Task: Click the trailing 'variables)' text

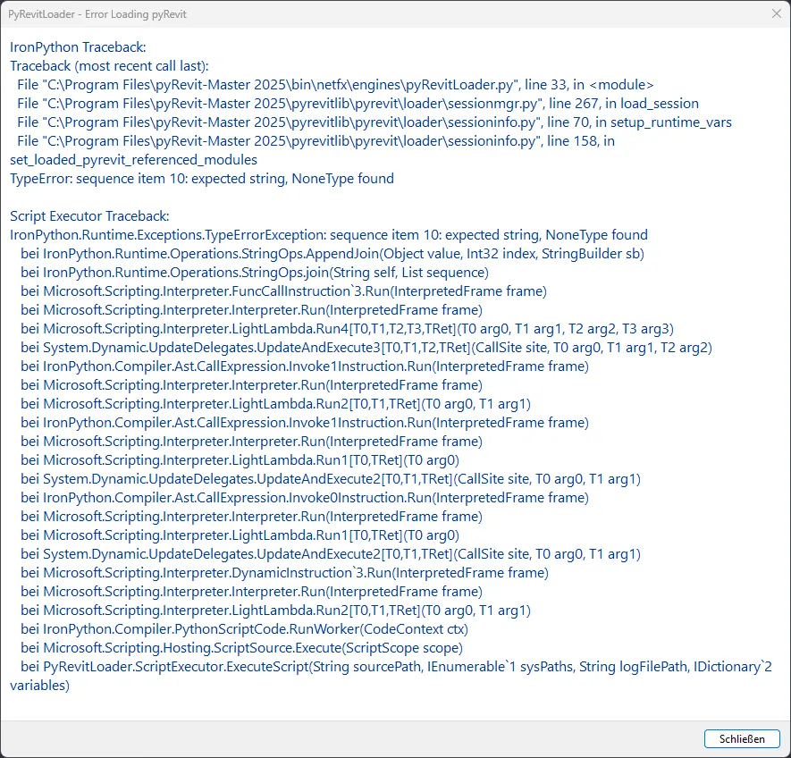Action: [x=40, y=686]
